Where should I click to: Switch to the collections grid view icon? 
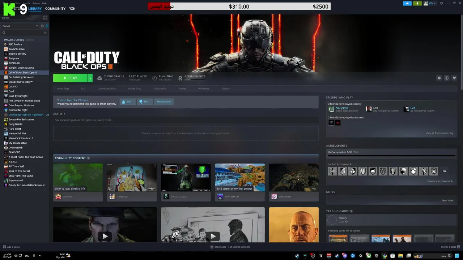(45, 18)
